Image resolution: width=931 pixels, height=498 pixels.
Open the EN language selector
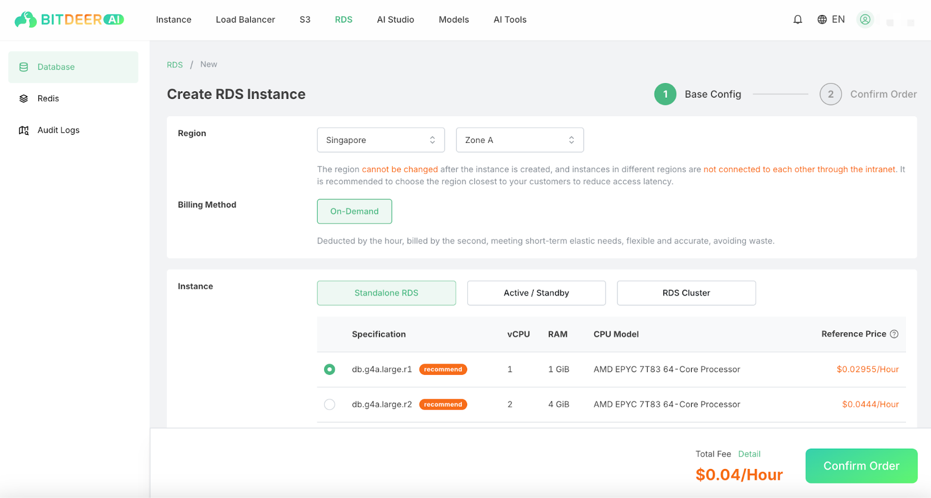click(x=838, y=20)
